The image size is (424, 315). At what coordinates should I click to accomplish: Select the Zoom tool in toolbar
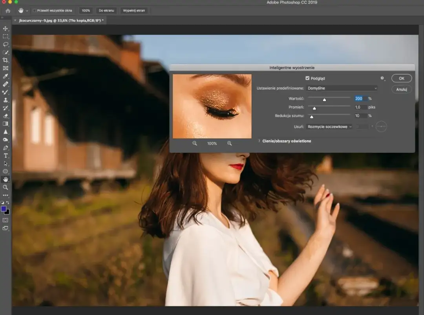(x=5, y=187)
